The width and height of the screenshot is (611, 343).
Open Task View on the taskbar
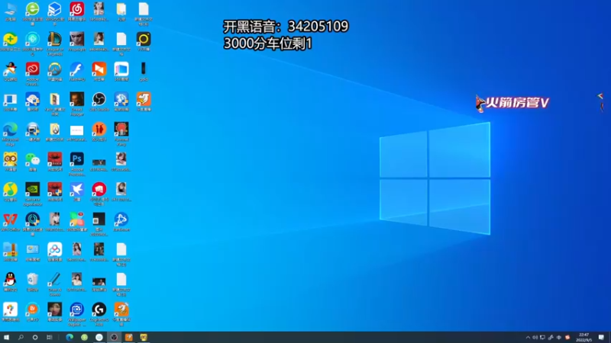50,337
